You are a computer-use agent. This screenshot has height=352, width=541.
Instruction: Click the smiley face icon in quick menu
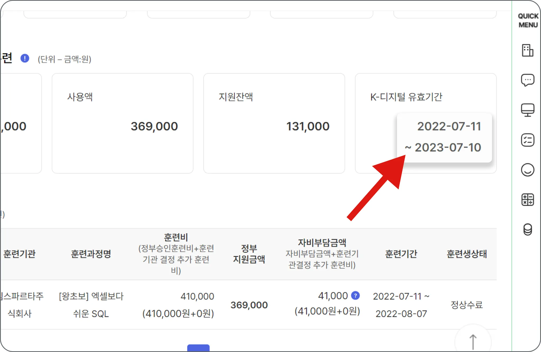[528, 170]
